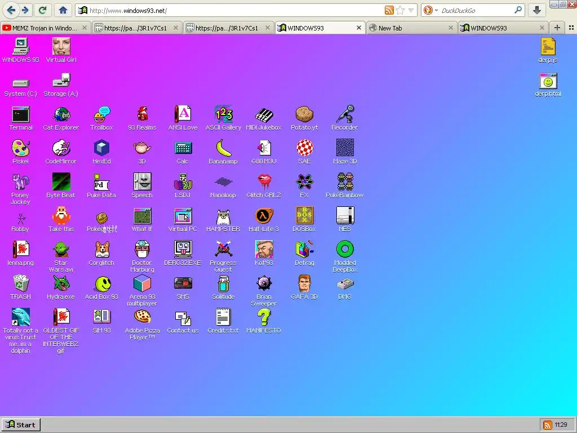The height and width of the screenshot is (433, 577).
Task: Expand the search engine dropdown arrow
Action: [437, 10]
